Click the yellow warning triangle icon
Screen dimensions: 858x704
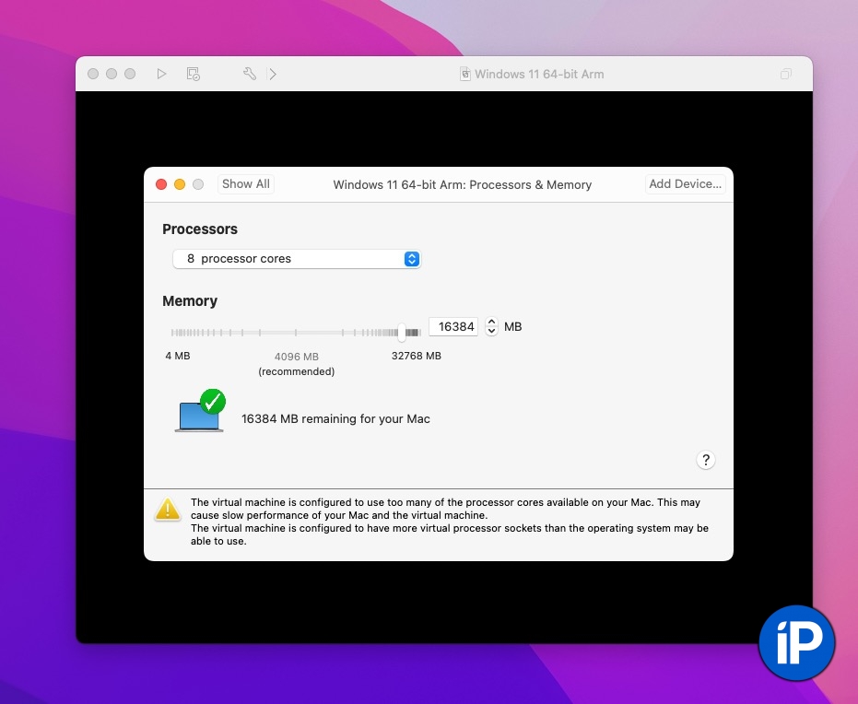point(168,510)
